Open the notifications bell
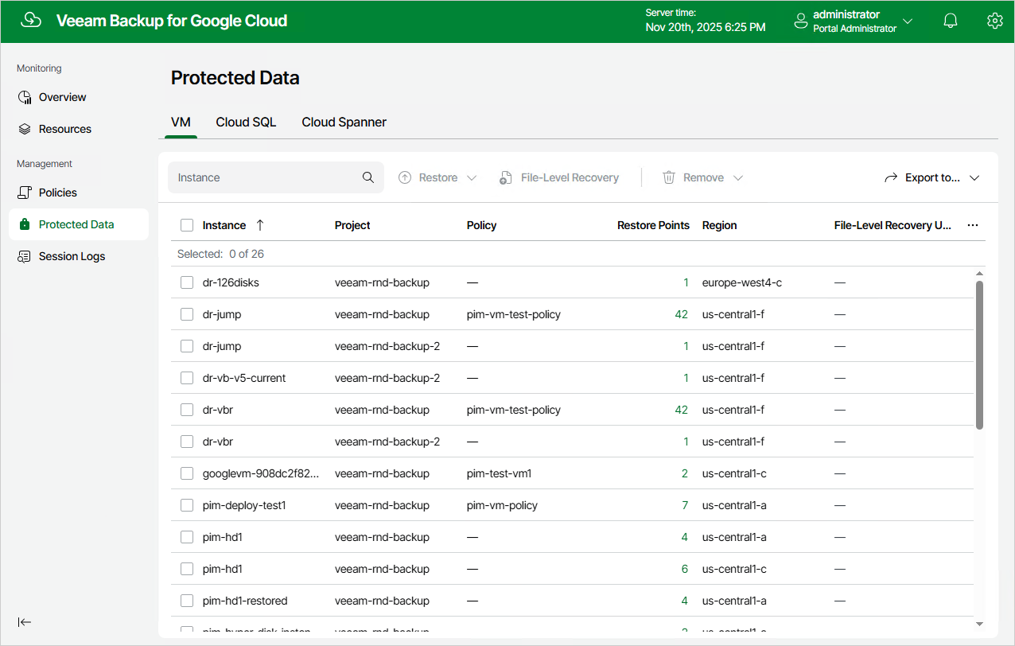The width and height of the screenshot is (1015, 646). tap(951, 21)
